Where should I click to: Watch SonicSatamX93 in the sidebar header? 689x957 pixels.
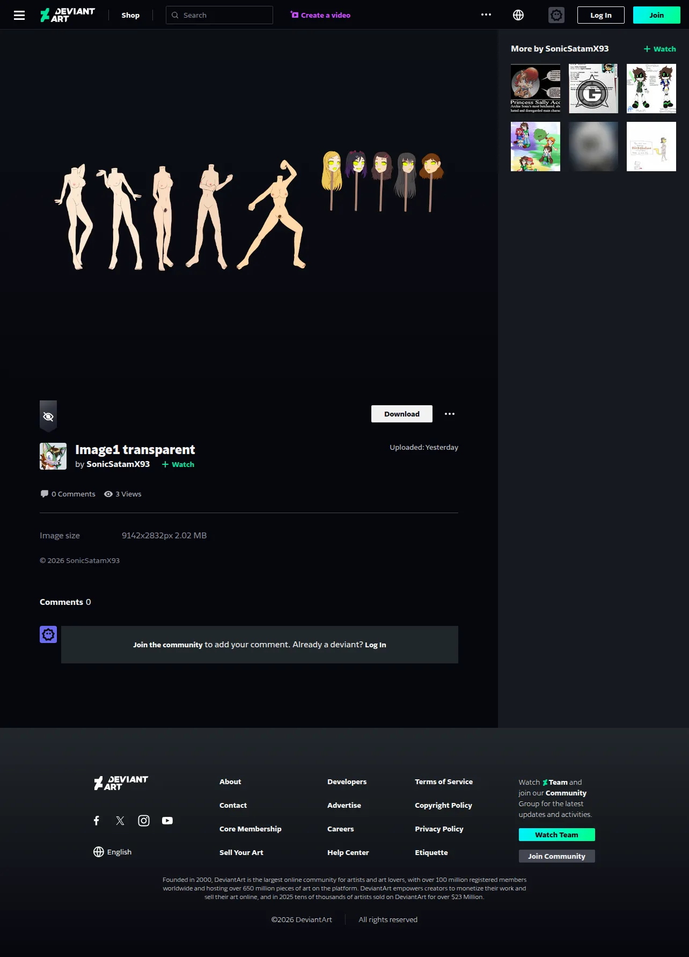(659, 49)
